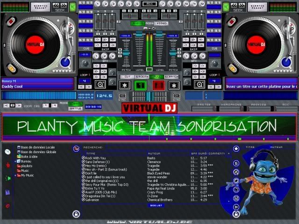Select sampler button 12 in top row
Viewport: 299px width, 224px height.
click(x=202, y=4)
